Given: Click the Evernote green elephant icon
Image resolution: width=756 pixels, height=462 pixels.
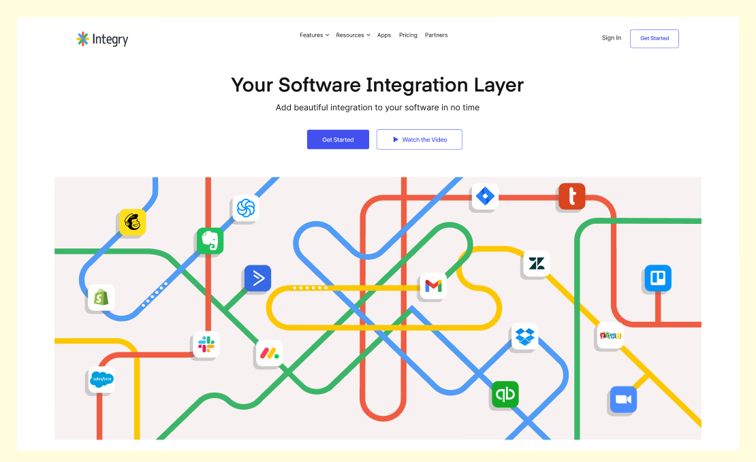Looking at the screenshot, I should coord(210,241).
